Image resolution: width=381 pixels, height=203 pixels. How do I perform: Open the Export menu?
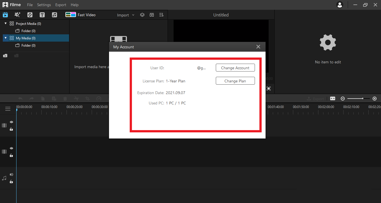pos(61,5)
